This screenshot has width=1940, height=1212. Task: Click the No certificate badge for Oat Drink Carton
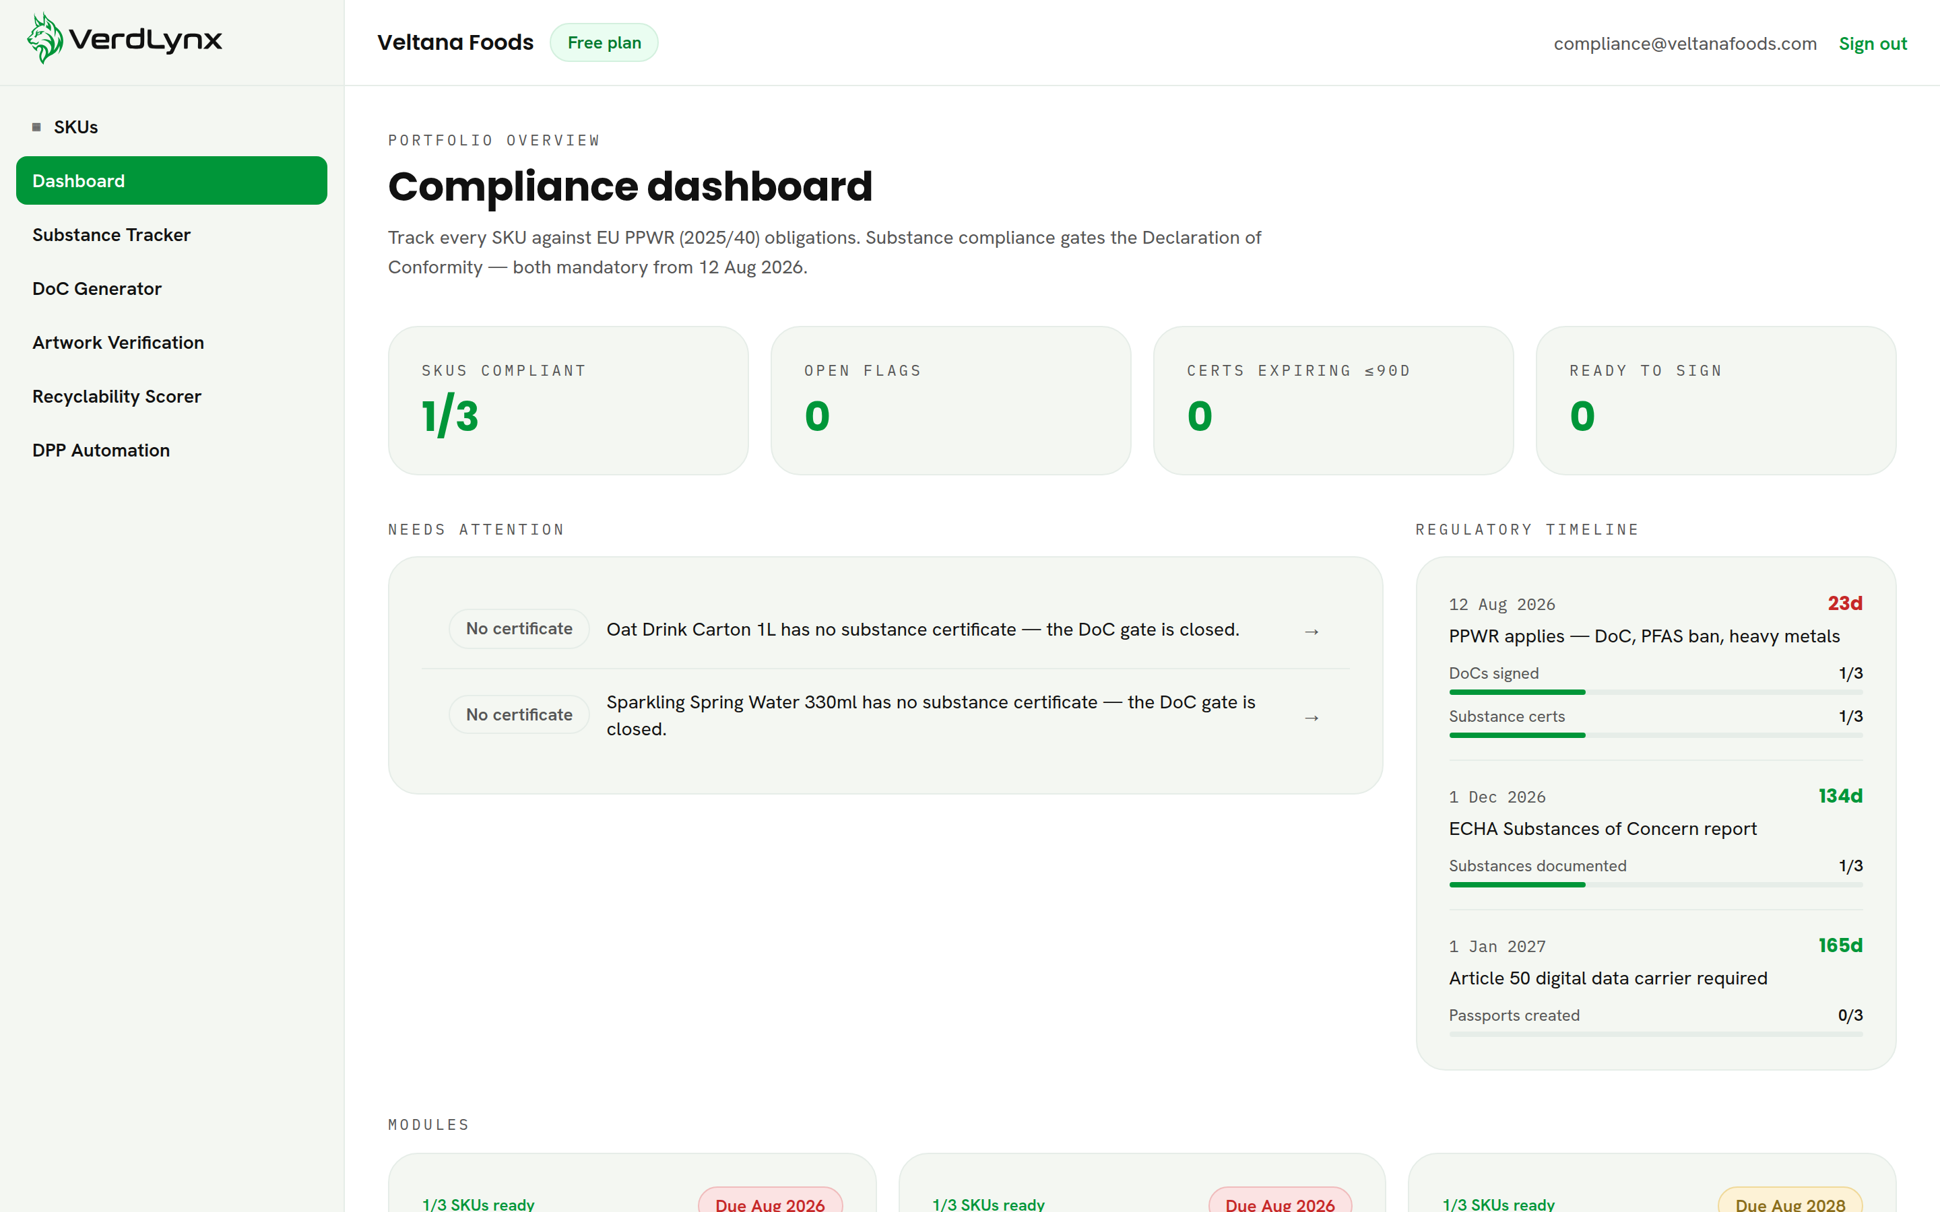pos(519,628)
